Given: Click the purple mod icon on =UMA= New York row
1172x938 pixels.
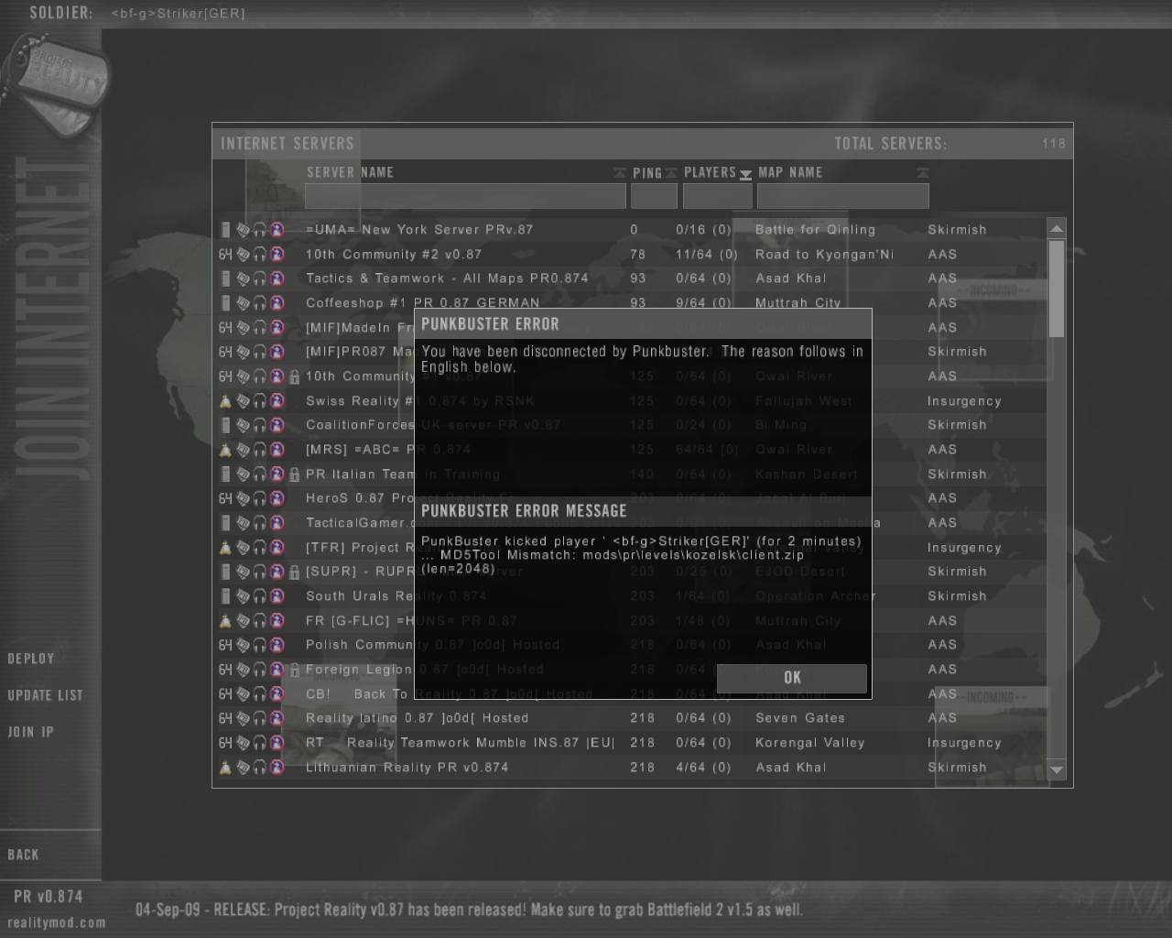Looking at the screenshot, I should [277, 230].
